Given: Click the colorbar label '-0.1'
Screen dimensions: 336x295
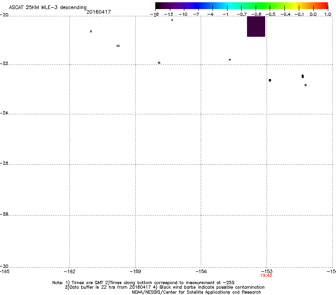Looking at the screenshot, I should [x=299, y=15].
